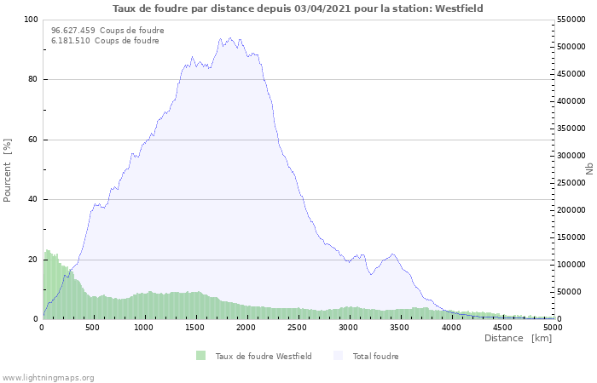Select the 'Taux de foudre Westfield' legend label
This screenshot has width=597, height=383.
coord(263,357)
